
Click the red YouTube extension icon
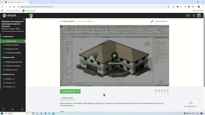tap(177, 7)
